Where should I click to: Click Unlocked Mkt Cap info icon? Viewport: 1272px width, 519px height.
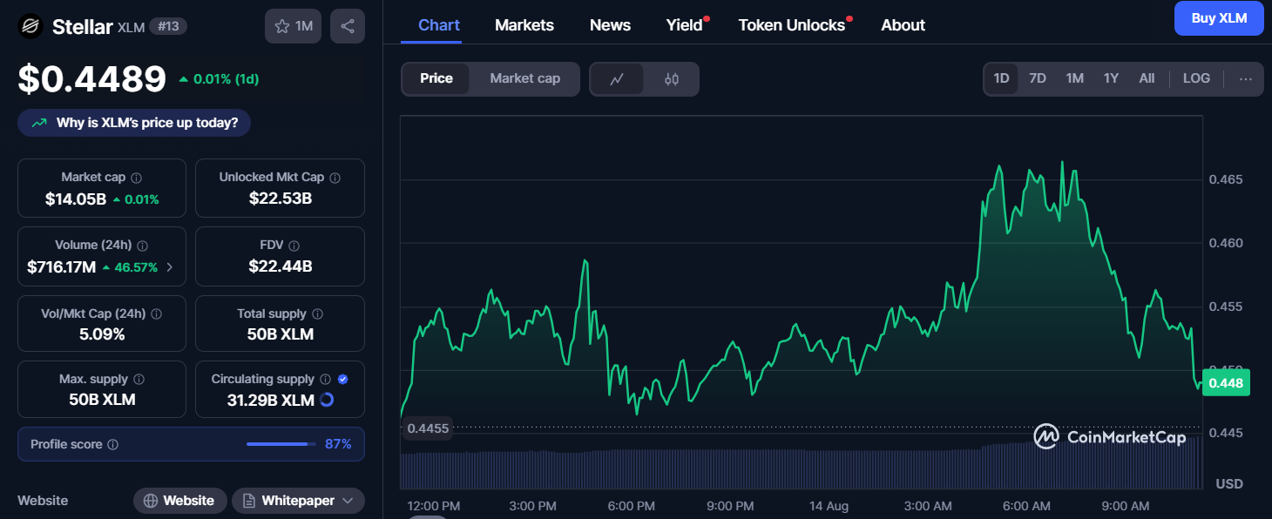(x=335, y=178)
